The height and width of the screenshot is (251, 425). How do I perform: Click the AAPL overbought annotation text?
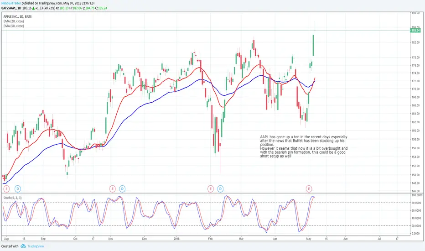(x=304, y=146)
